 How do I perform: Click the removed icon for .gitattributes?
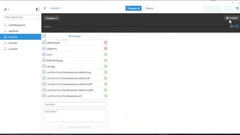click(105, 42)
